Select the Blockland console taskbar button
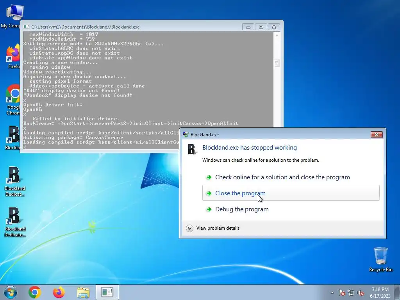 [107, 292]
